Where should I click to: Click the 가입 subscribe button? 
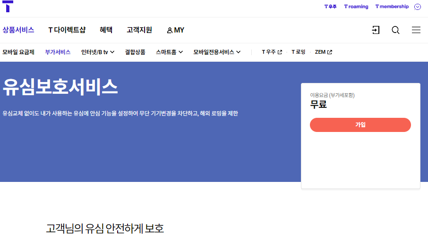coord(360,125)
